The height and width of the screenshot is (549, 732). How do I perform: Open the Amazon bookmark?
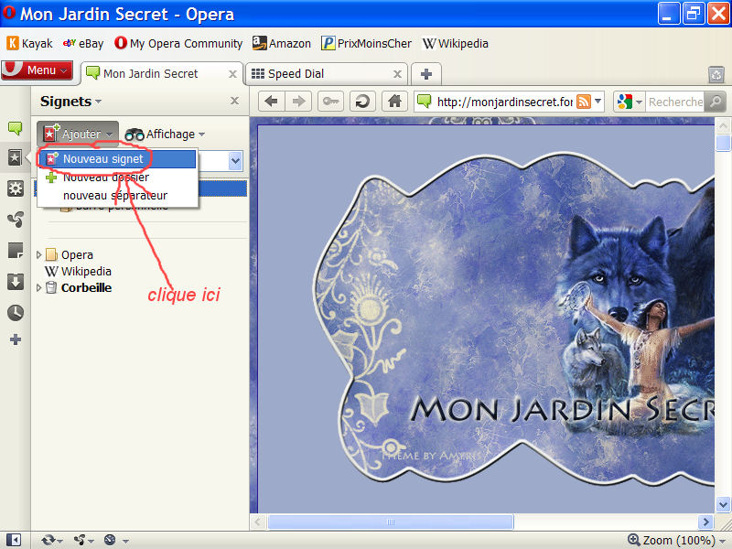coord(282,43)
